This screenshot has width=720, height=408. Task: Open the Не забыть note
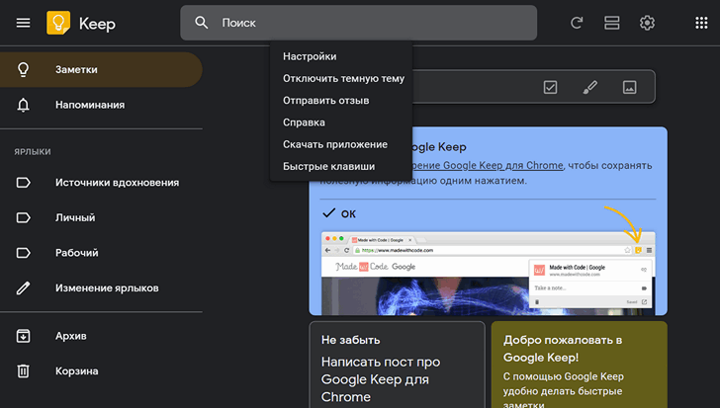(x=398, y=365)
